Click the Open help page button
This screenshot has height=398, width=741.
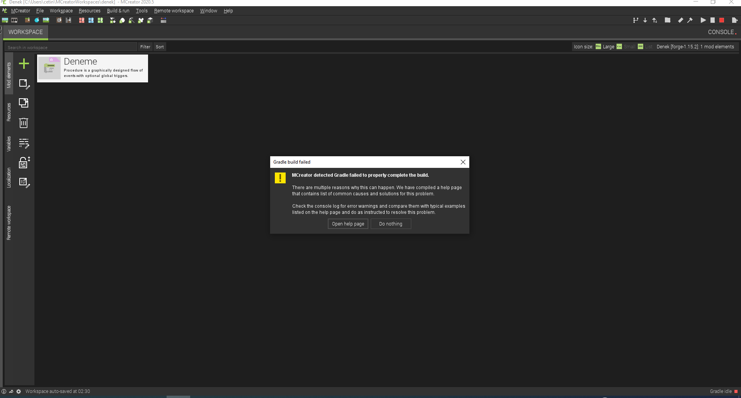tap(348, 224)
